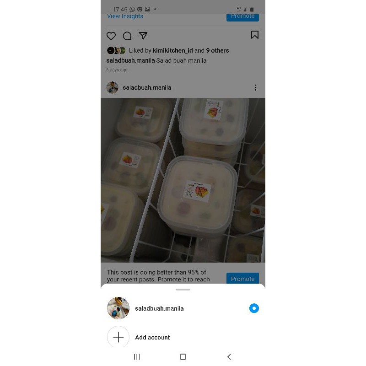Tap the saladbuah.manila post header profile picture

tap(113, 87)
